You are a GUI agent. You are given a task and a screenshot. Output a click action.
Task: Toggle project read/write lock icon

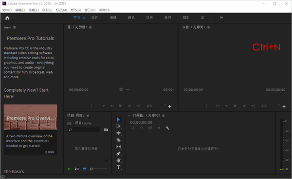click(69, 169)
